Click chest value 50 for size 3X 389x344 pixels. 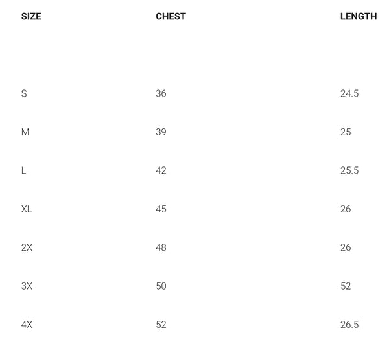coord(161,286)
